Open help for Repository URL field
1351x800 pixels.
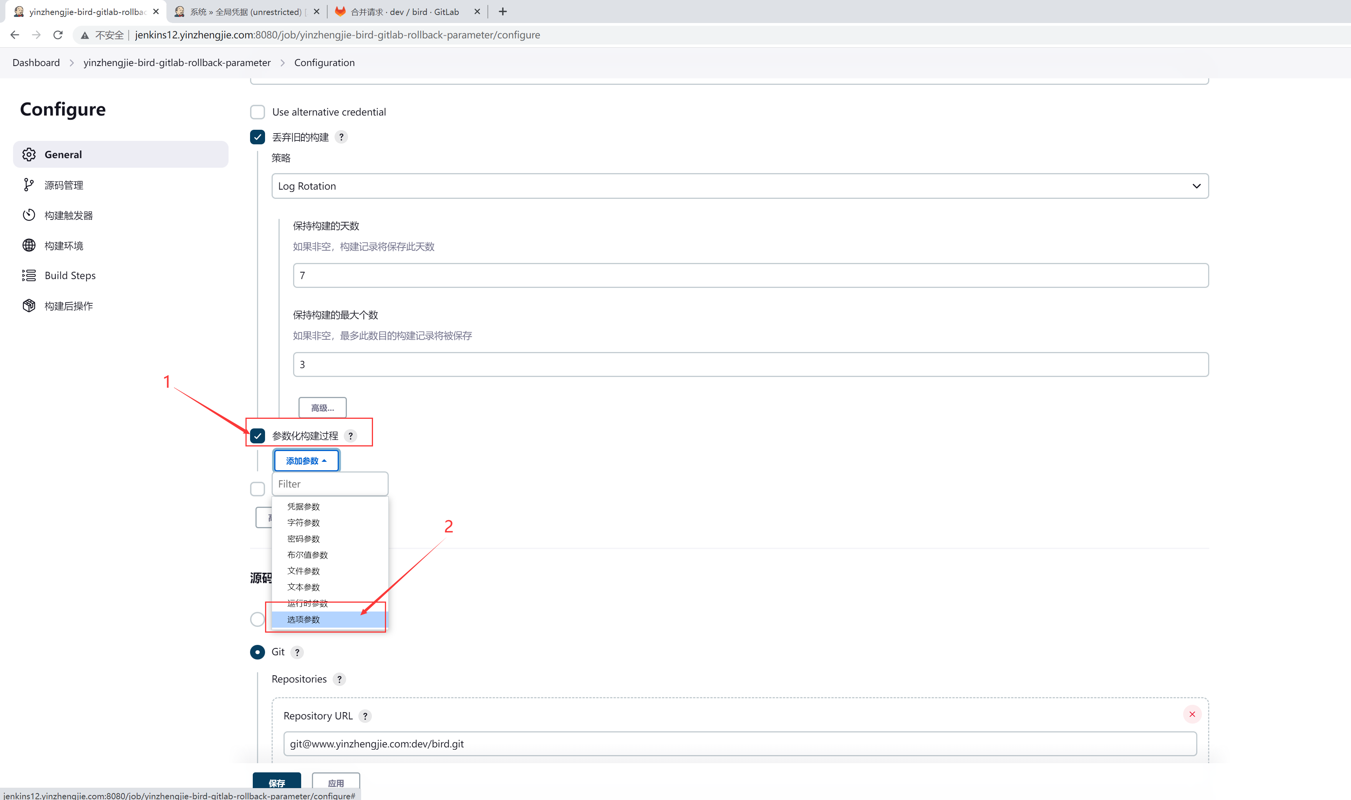pyautogui.click(x=365, y=716)
